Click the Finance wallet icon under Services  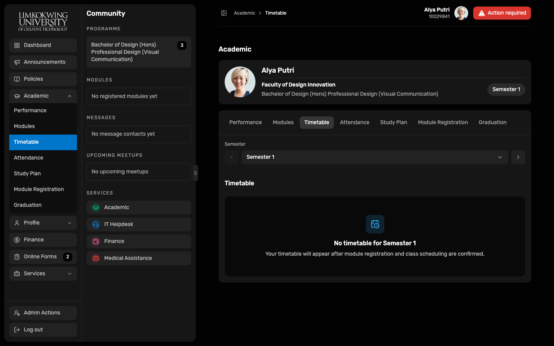point(96,241)
